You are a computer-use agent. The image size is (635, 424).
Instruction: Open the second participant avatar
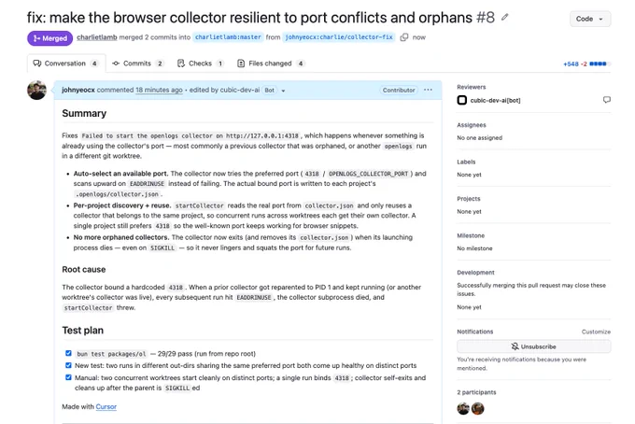[x=478, y=409]
